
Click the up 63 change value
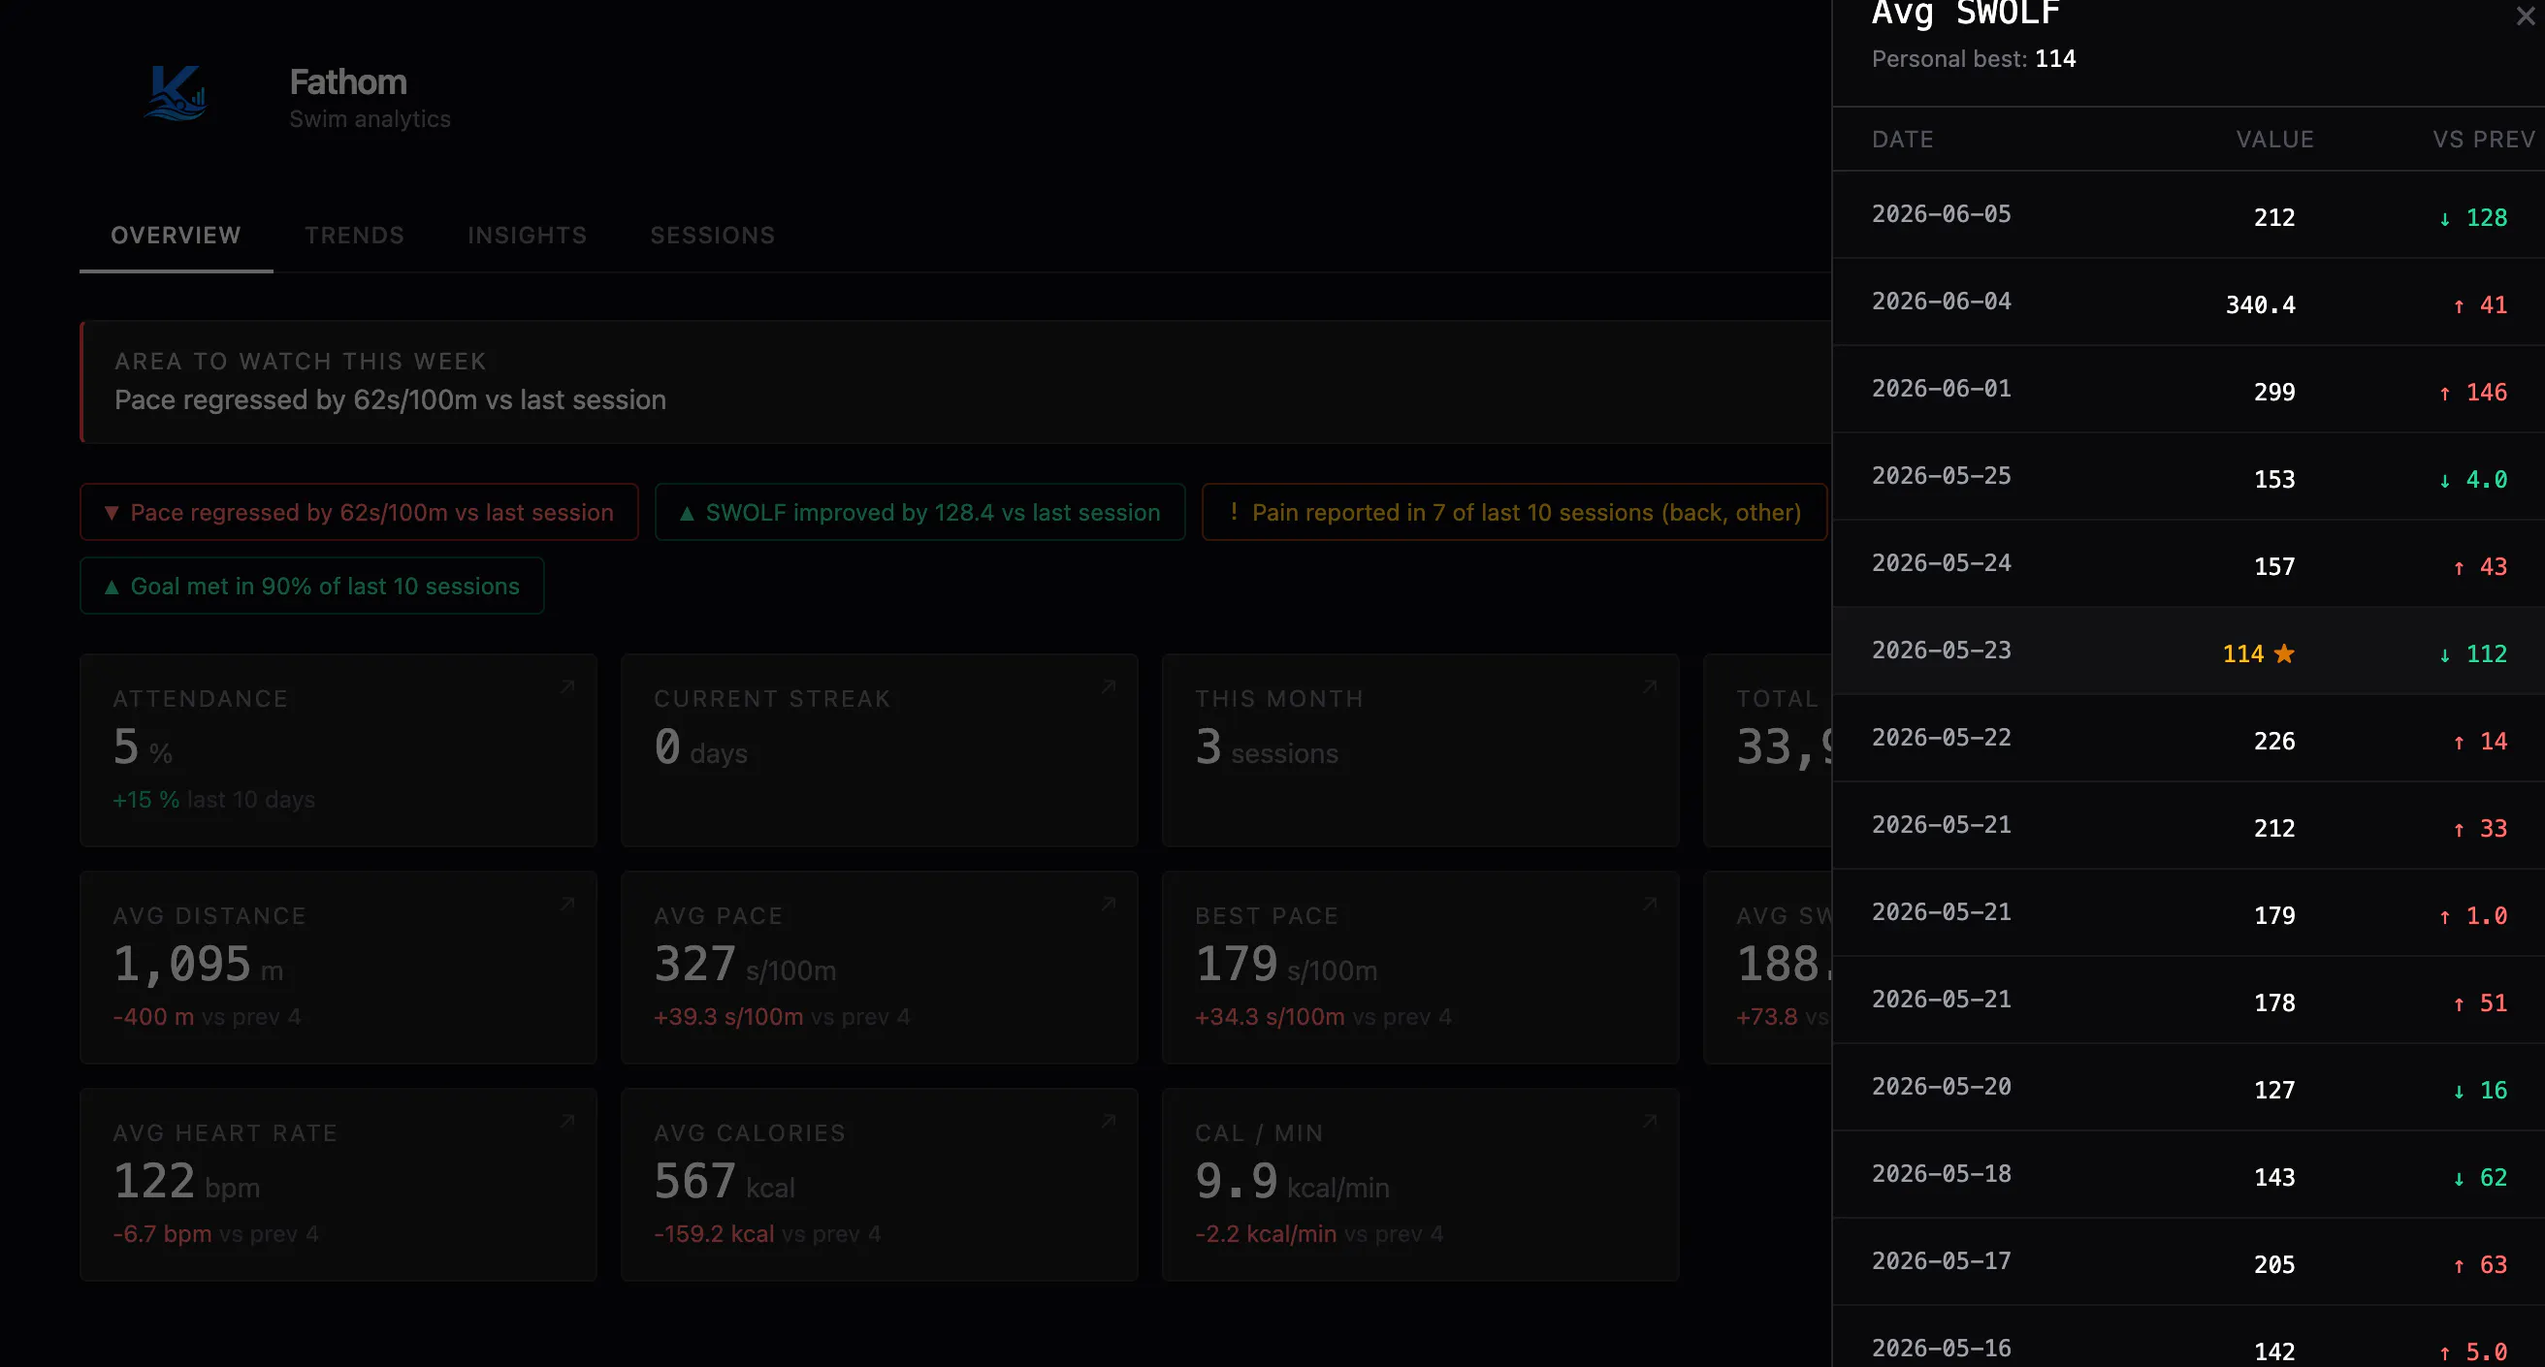(2480, 1264)
